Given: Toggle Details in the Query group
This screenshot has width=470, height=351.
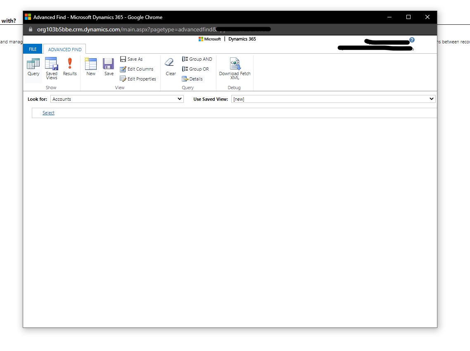Looking at the screenshot, I should 192,79.
